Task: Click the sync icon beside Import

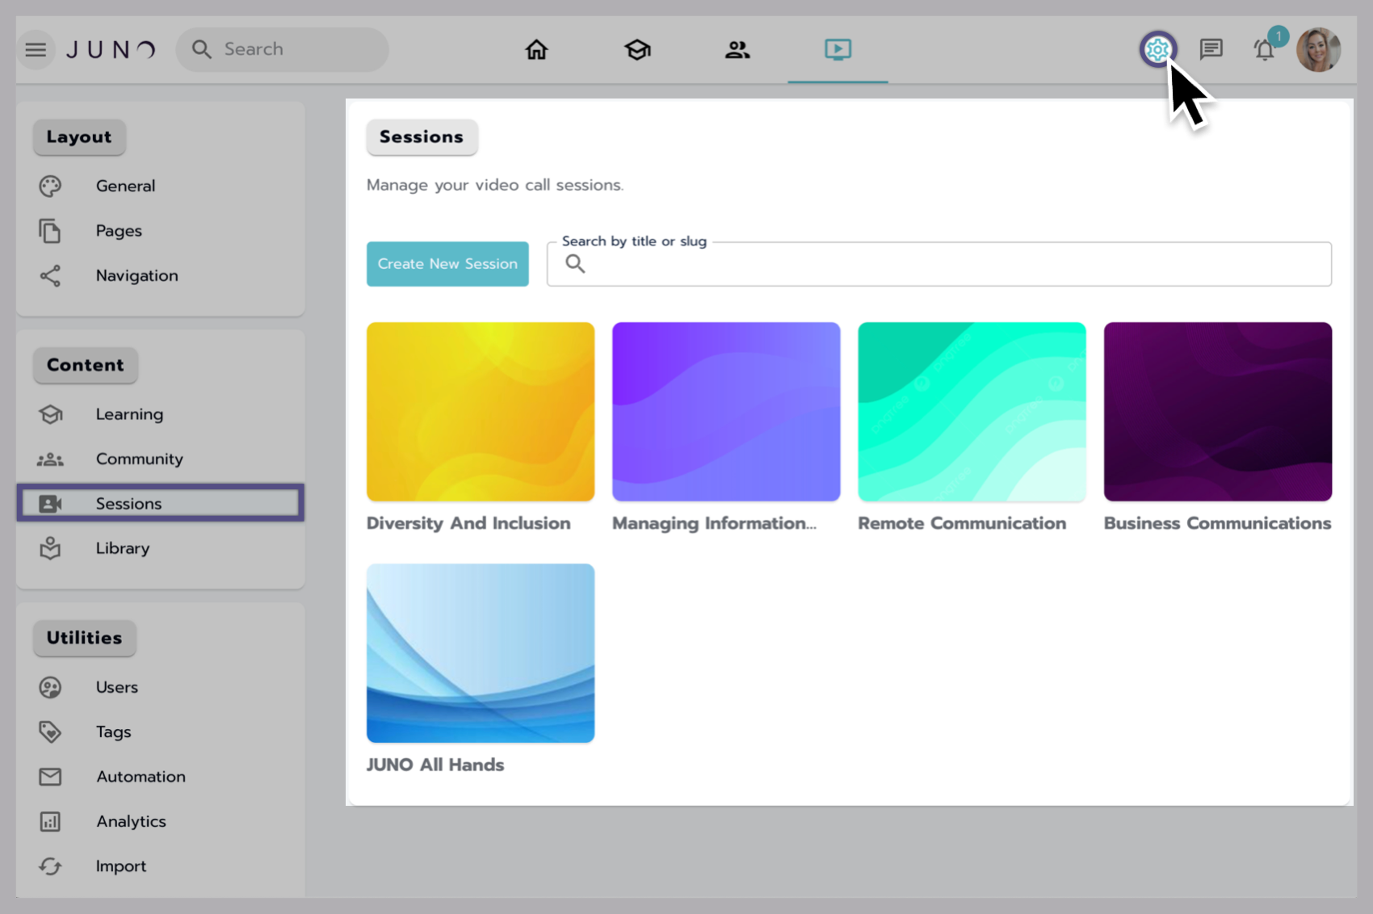Action: (x=50, y=866)
